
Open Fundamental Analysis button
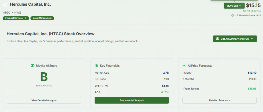132,100
